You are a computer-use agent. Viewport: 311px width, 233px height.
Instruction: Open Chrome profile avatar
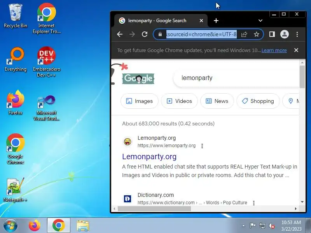pos(285,34)
